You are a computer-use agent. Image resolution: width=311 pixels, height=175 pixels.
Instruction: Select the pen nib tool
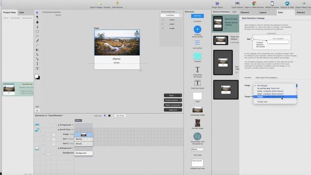point(37,27)
